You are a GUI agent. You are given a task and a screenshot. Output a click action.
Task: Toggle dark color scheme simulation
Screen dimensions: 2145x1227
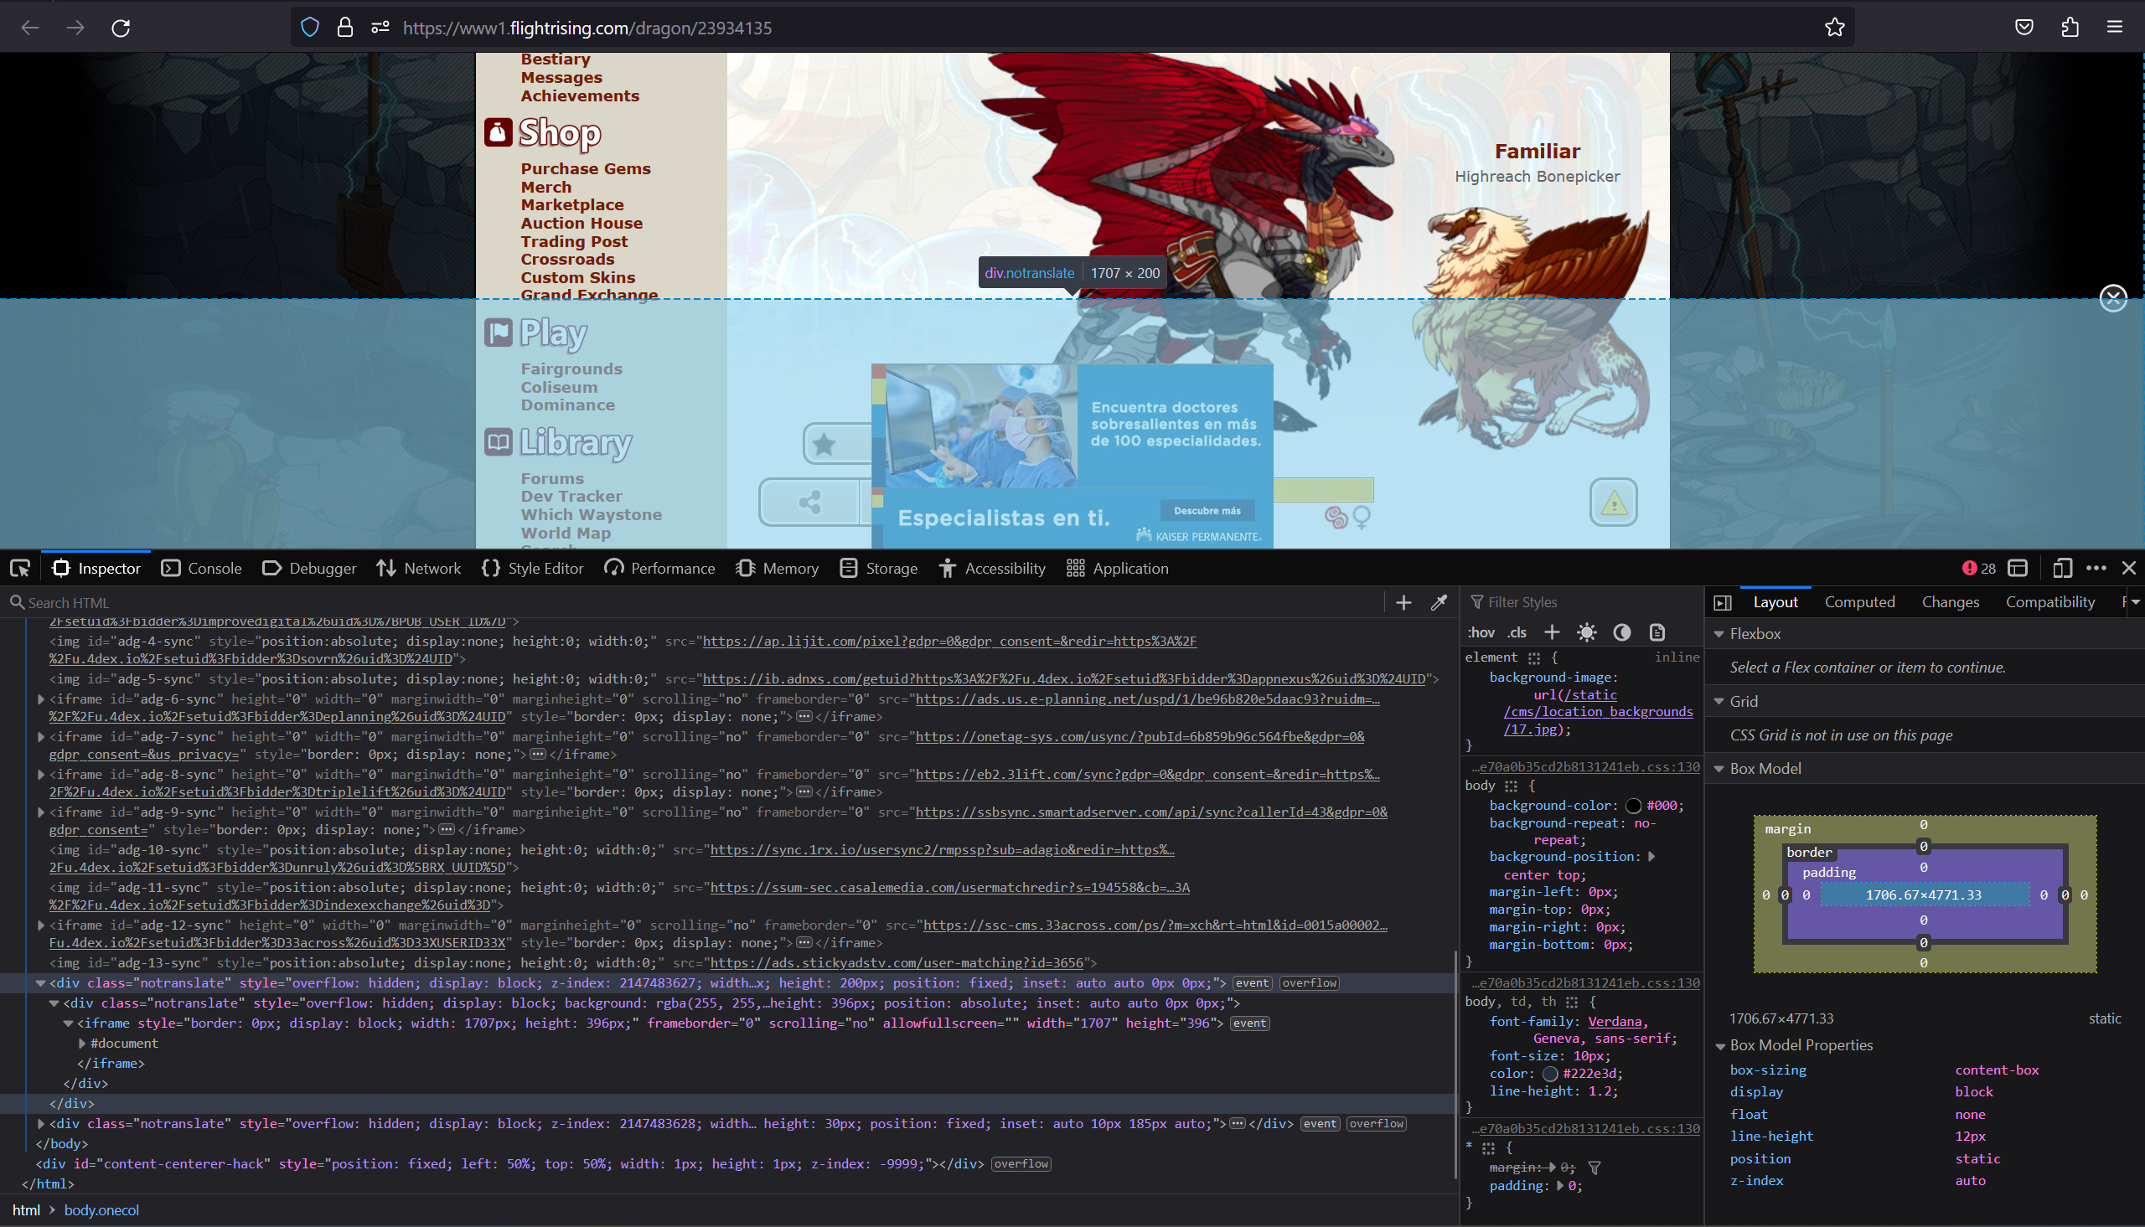tap(1621, 633)
